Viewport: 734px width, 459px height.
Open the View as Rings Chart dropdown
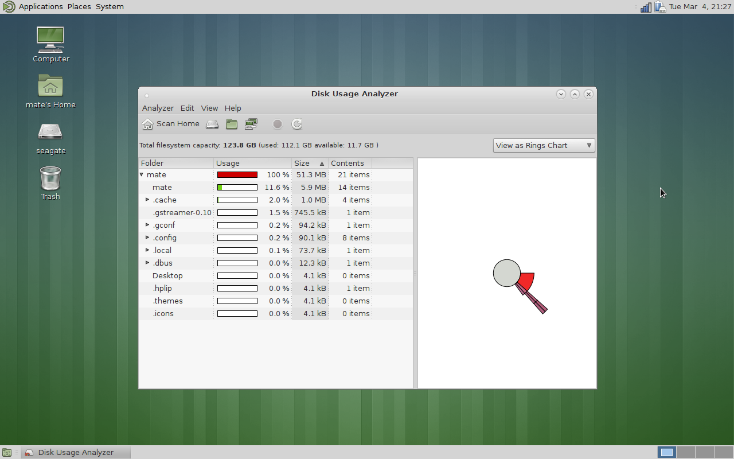(x=544, y=146)
